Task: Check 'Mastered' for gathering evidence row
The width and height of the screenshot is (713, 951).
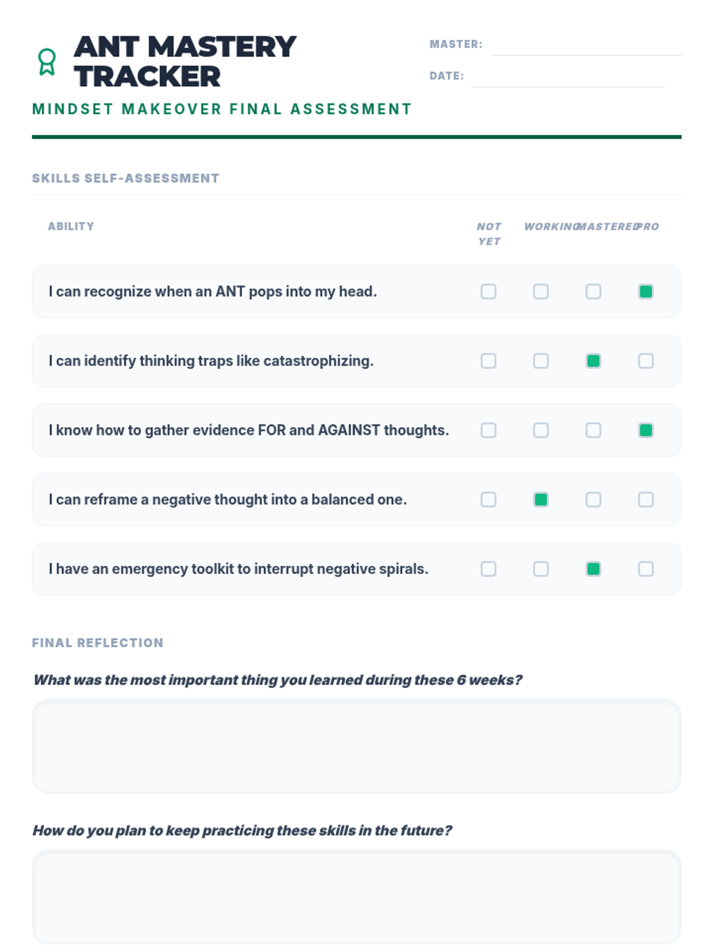Action: [593, 430]
